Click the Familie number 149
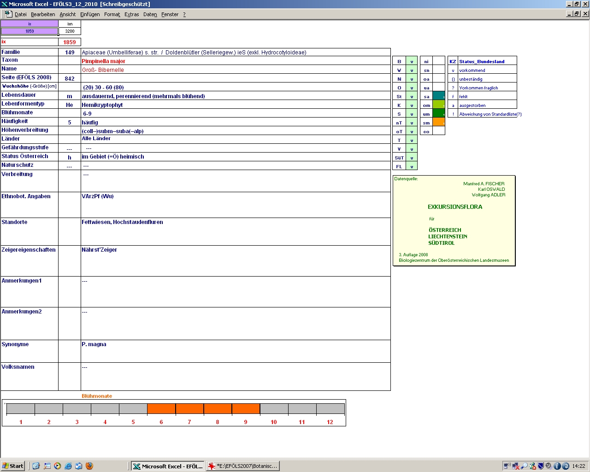Viewport: 590px width, 472px height. [70, 53]
